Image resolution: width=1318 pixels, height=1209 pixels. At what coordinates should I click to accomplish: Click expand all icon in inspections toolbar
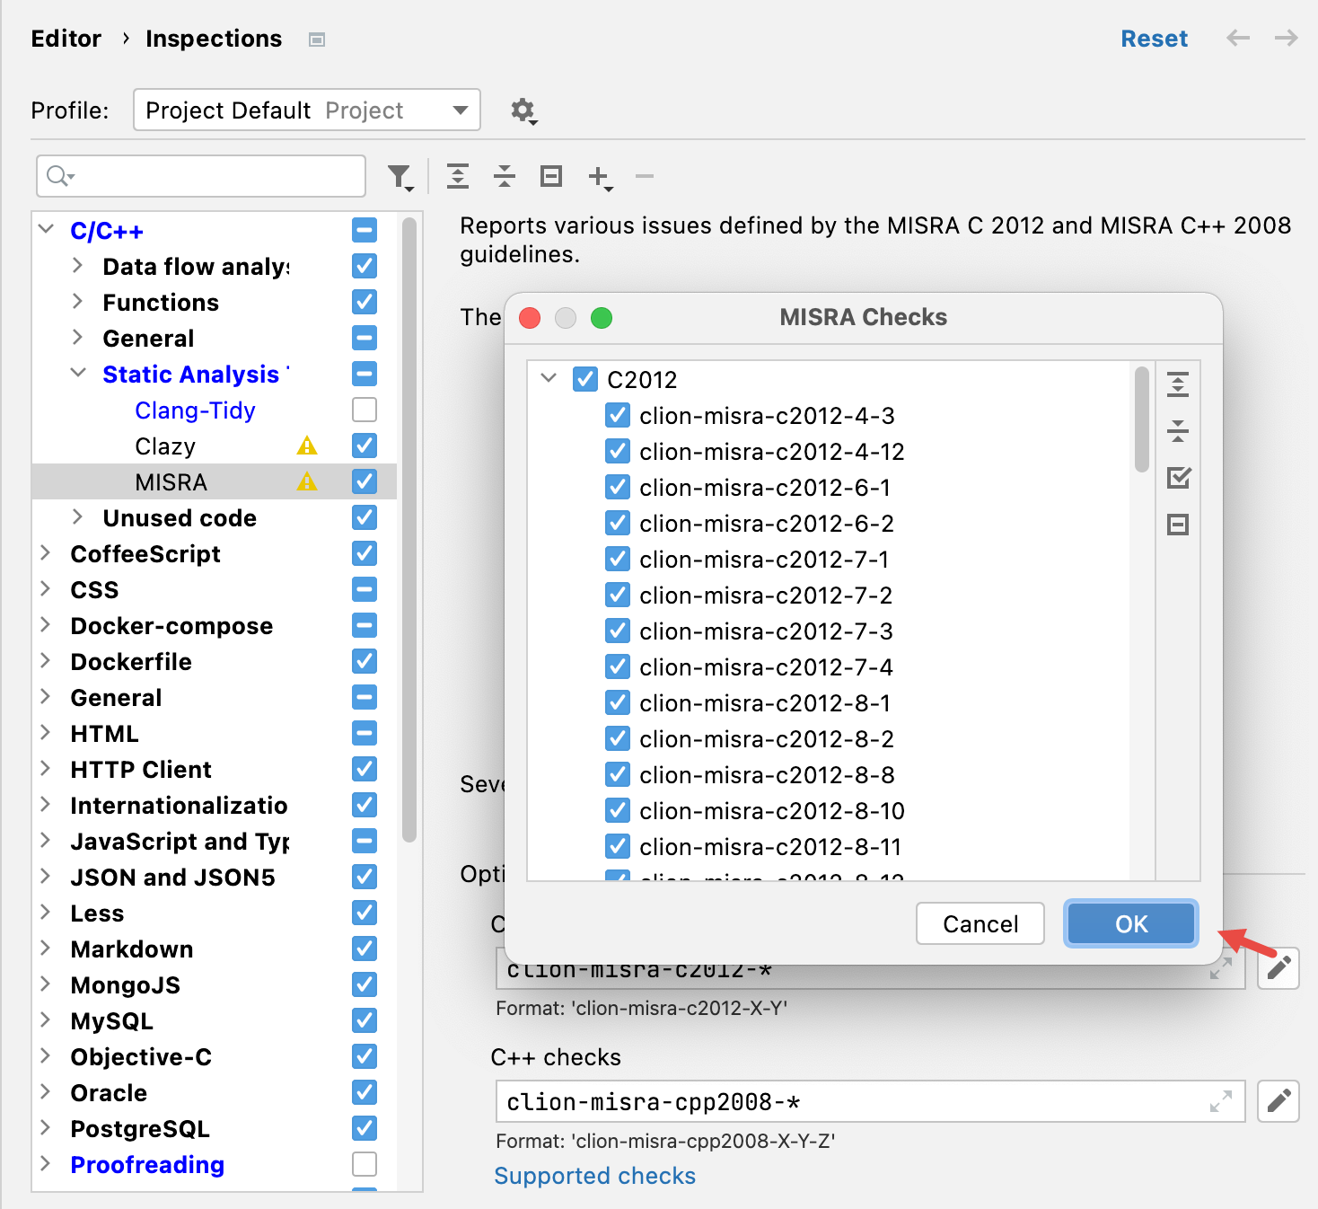tap(458, 176)
